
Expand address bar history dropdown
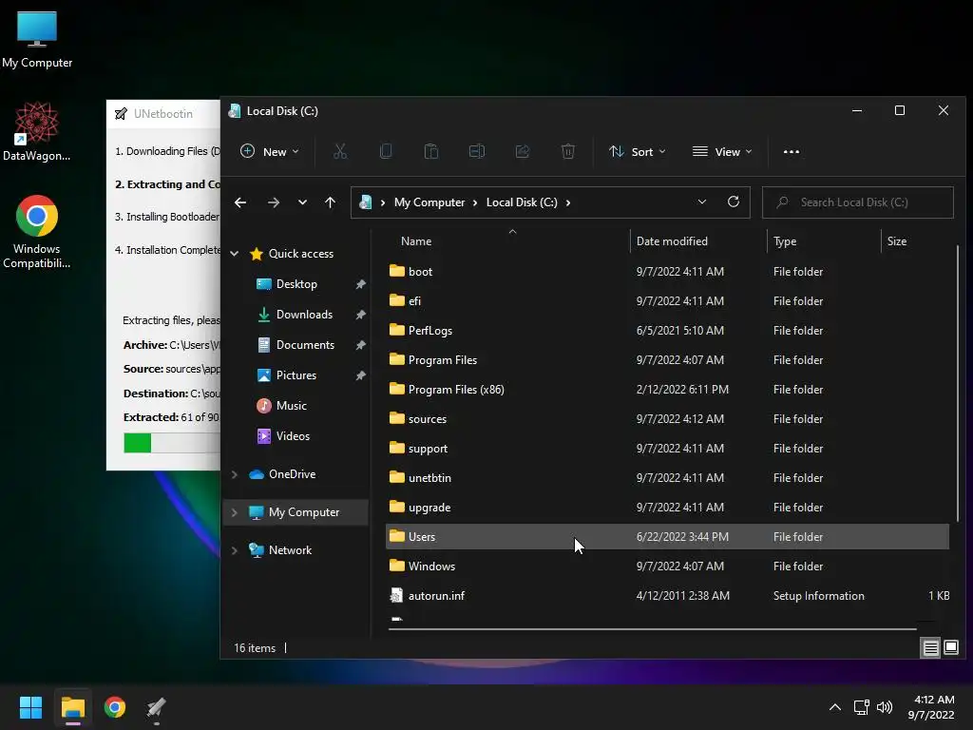point(702,202)
